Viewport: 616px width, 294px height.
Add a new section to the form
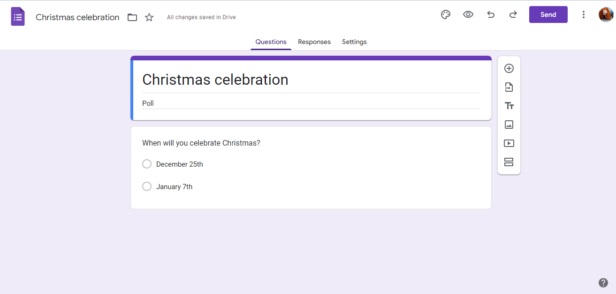coord(509,162)
